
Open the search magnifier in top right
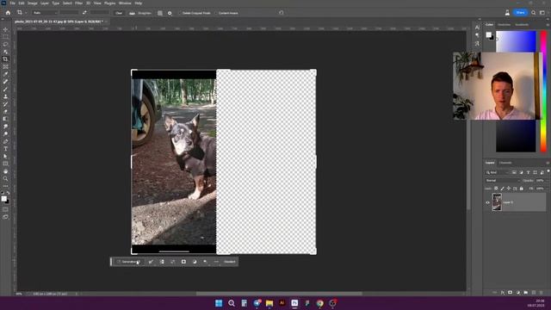click(x=534, y=13)
